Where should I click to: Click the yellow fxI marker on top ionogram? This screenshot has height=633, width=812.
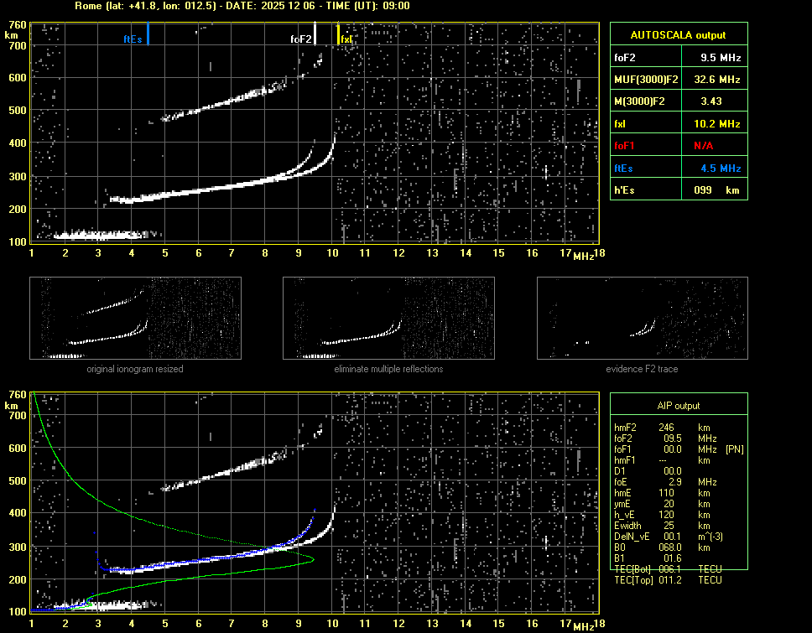point(339,35)
